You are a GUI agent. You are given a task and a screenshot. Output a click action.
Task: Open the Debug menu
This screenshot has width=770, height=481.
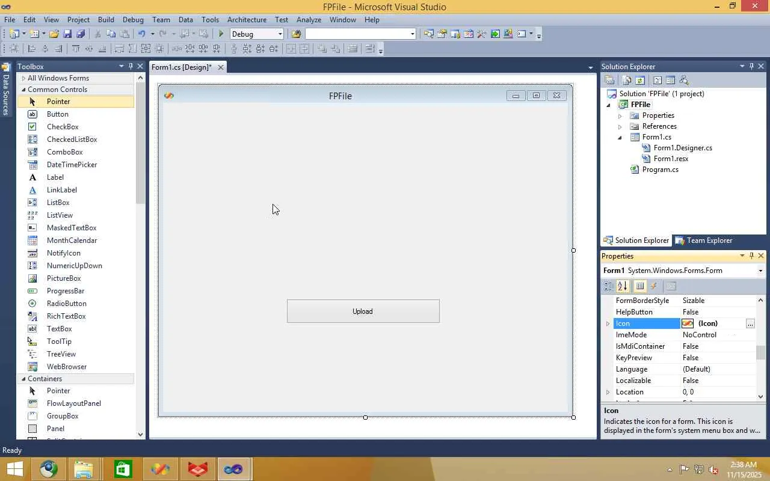[x=133, y=20]
